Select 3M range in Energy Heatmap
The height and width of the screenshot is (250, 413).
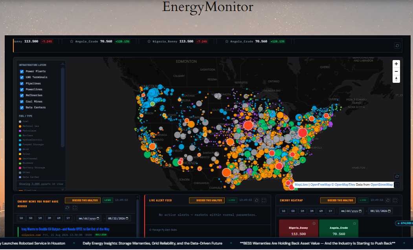pos(312,211)
